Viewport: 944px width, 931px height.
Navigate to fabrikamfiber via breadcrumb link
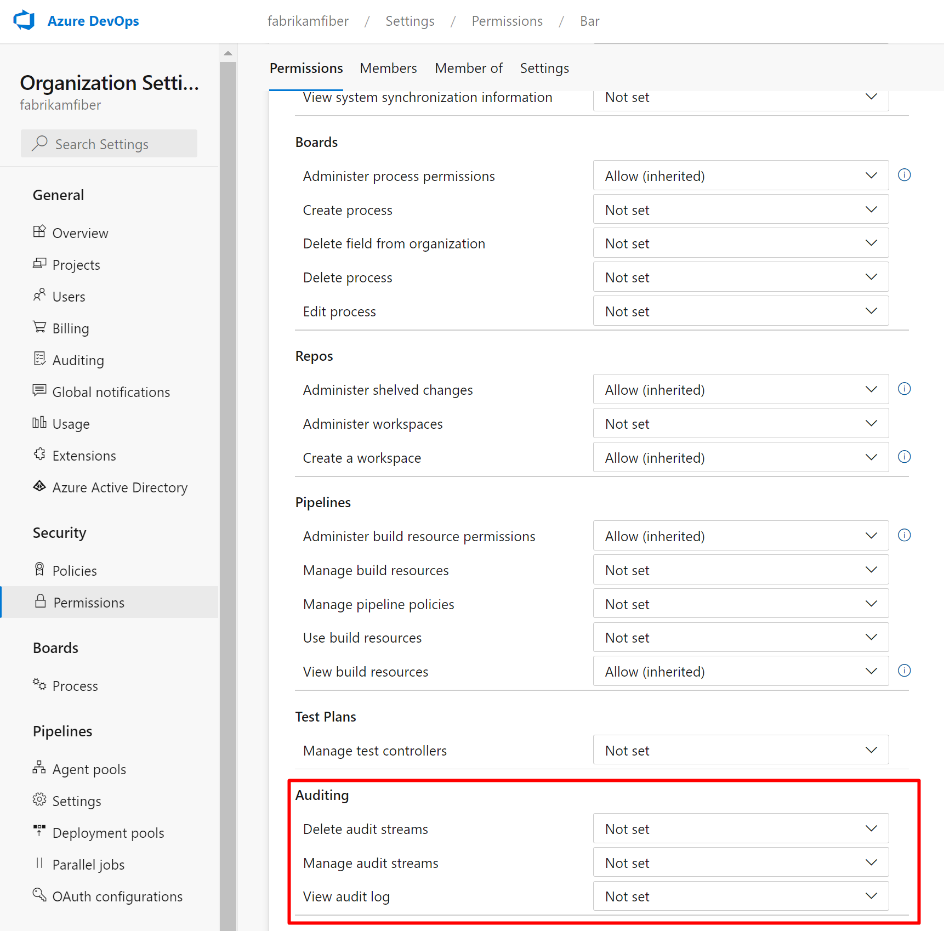coord(308,21)
